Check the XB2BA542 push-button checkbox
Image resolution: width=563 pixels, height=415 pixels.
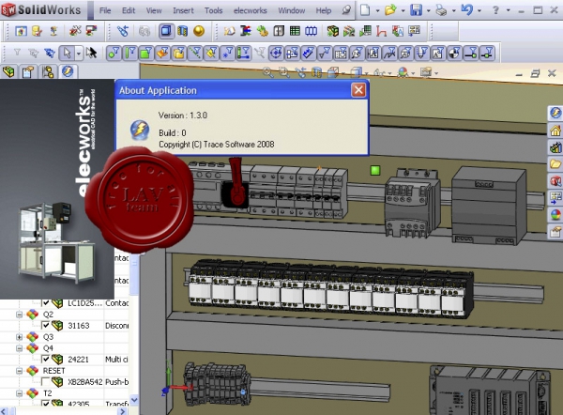click(46, 381)
